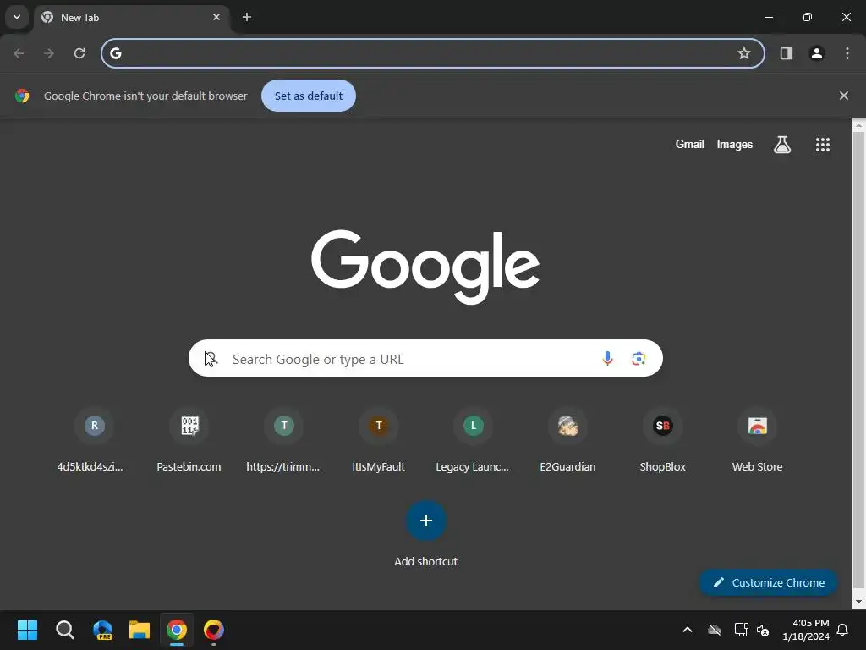
Task: Open the Legacy Launc shortcut
Action: tap(473, 440)
